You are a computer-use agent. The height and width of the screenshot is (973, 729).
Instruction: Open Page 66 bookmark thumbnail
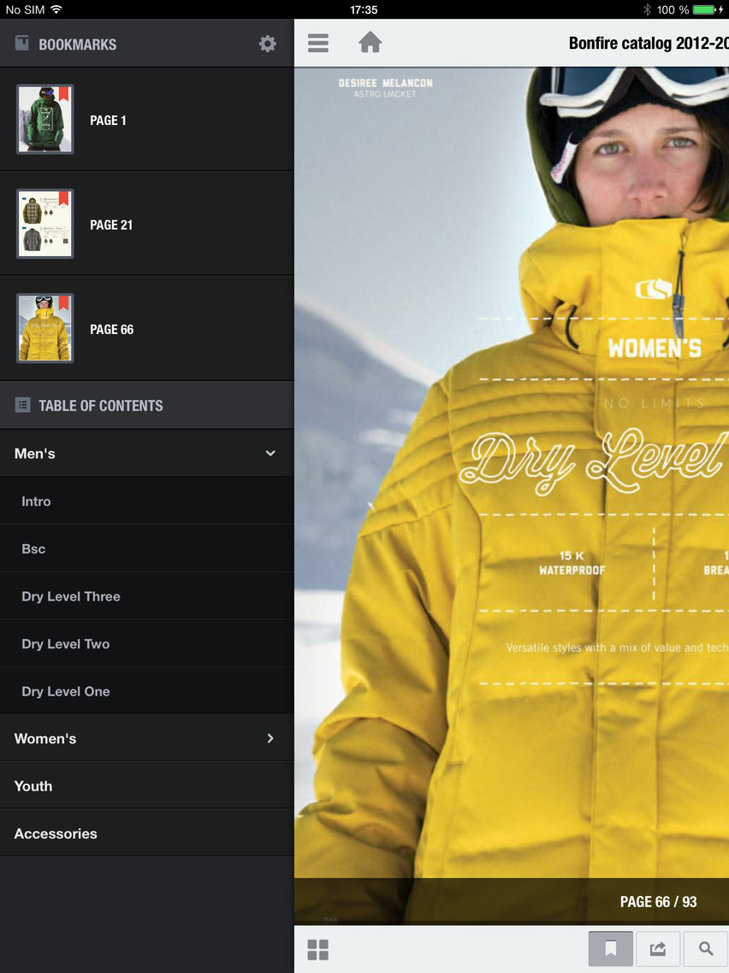pyautogui.click(x=44, y=328)
